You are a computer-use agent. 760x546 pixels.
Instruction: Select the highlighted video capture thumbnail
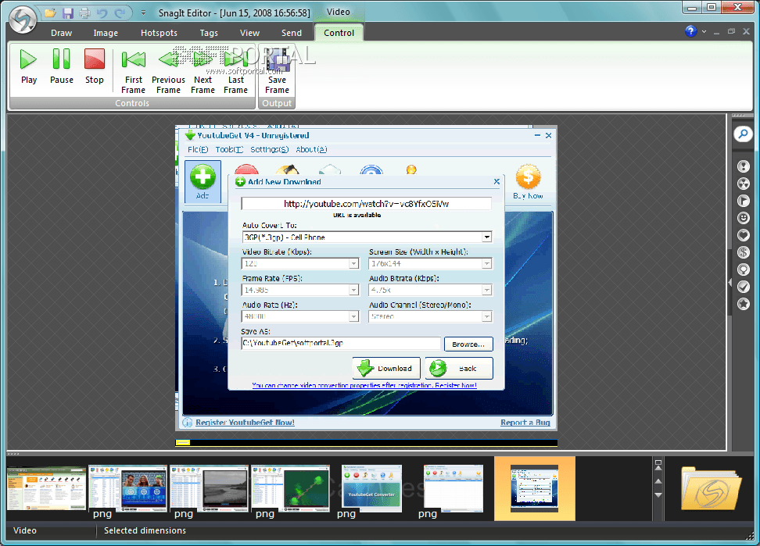535,488
